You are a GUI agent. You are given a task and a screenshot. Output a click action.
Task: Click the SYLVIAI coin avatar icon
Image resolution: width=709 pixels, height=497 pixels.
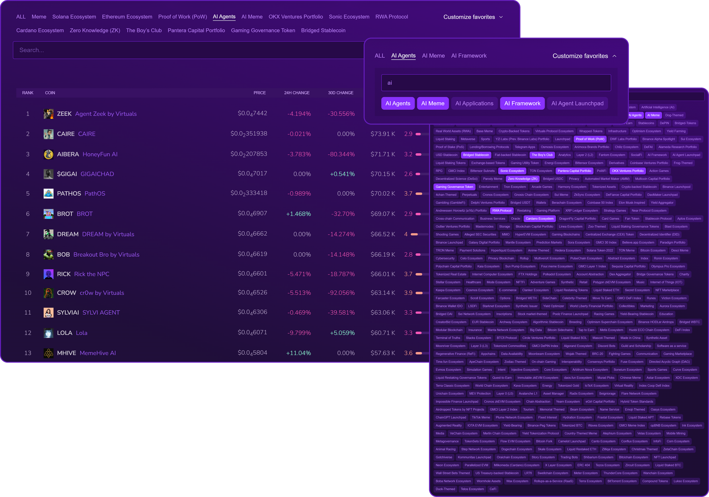[x=49, y=313]
